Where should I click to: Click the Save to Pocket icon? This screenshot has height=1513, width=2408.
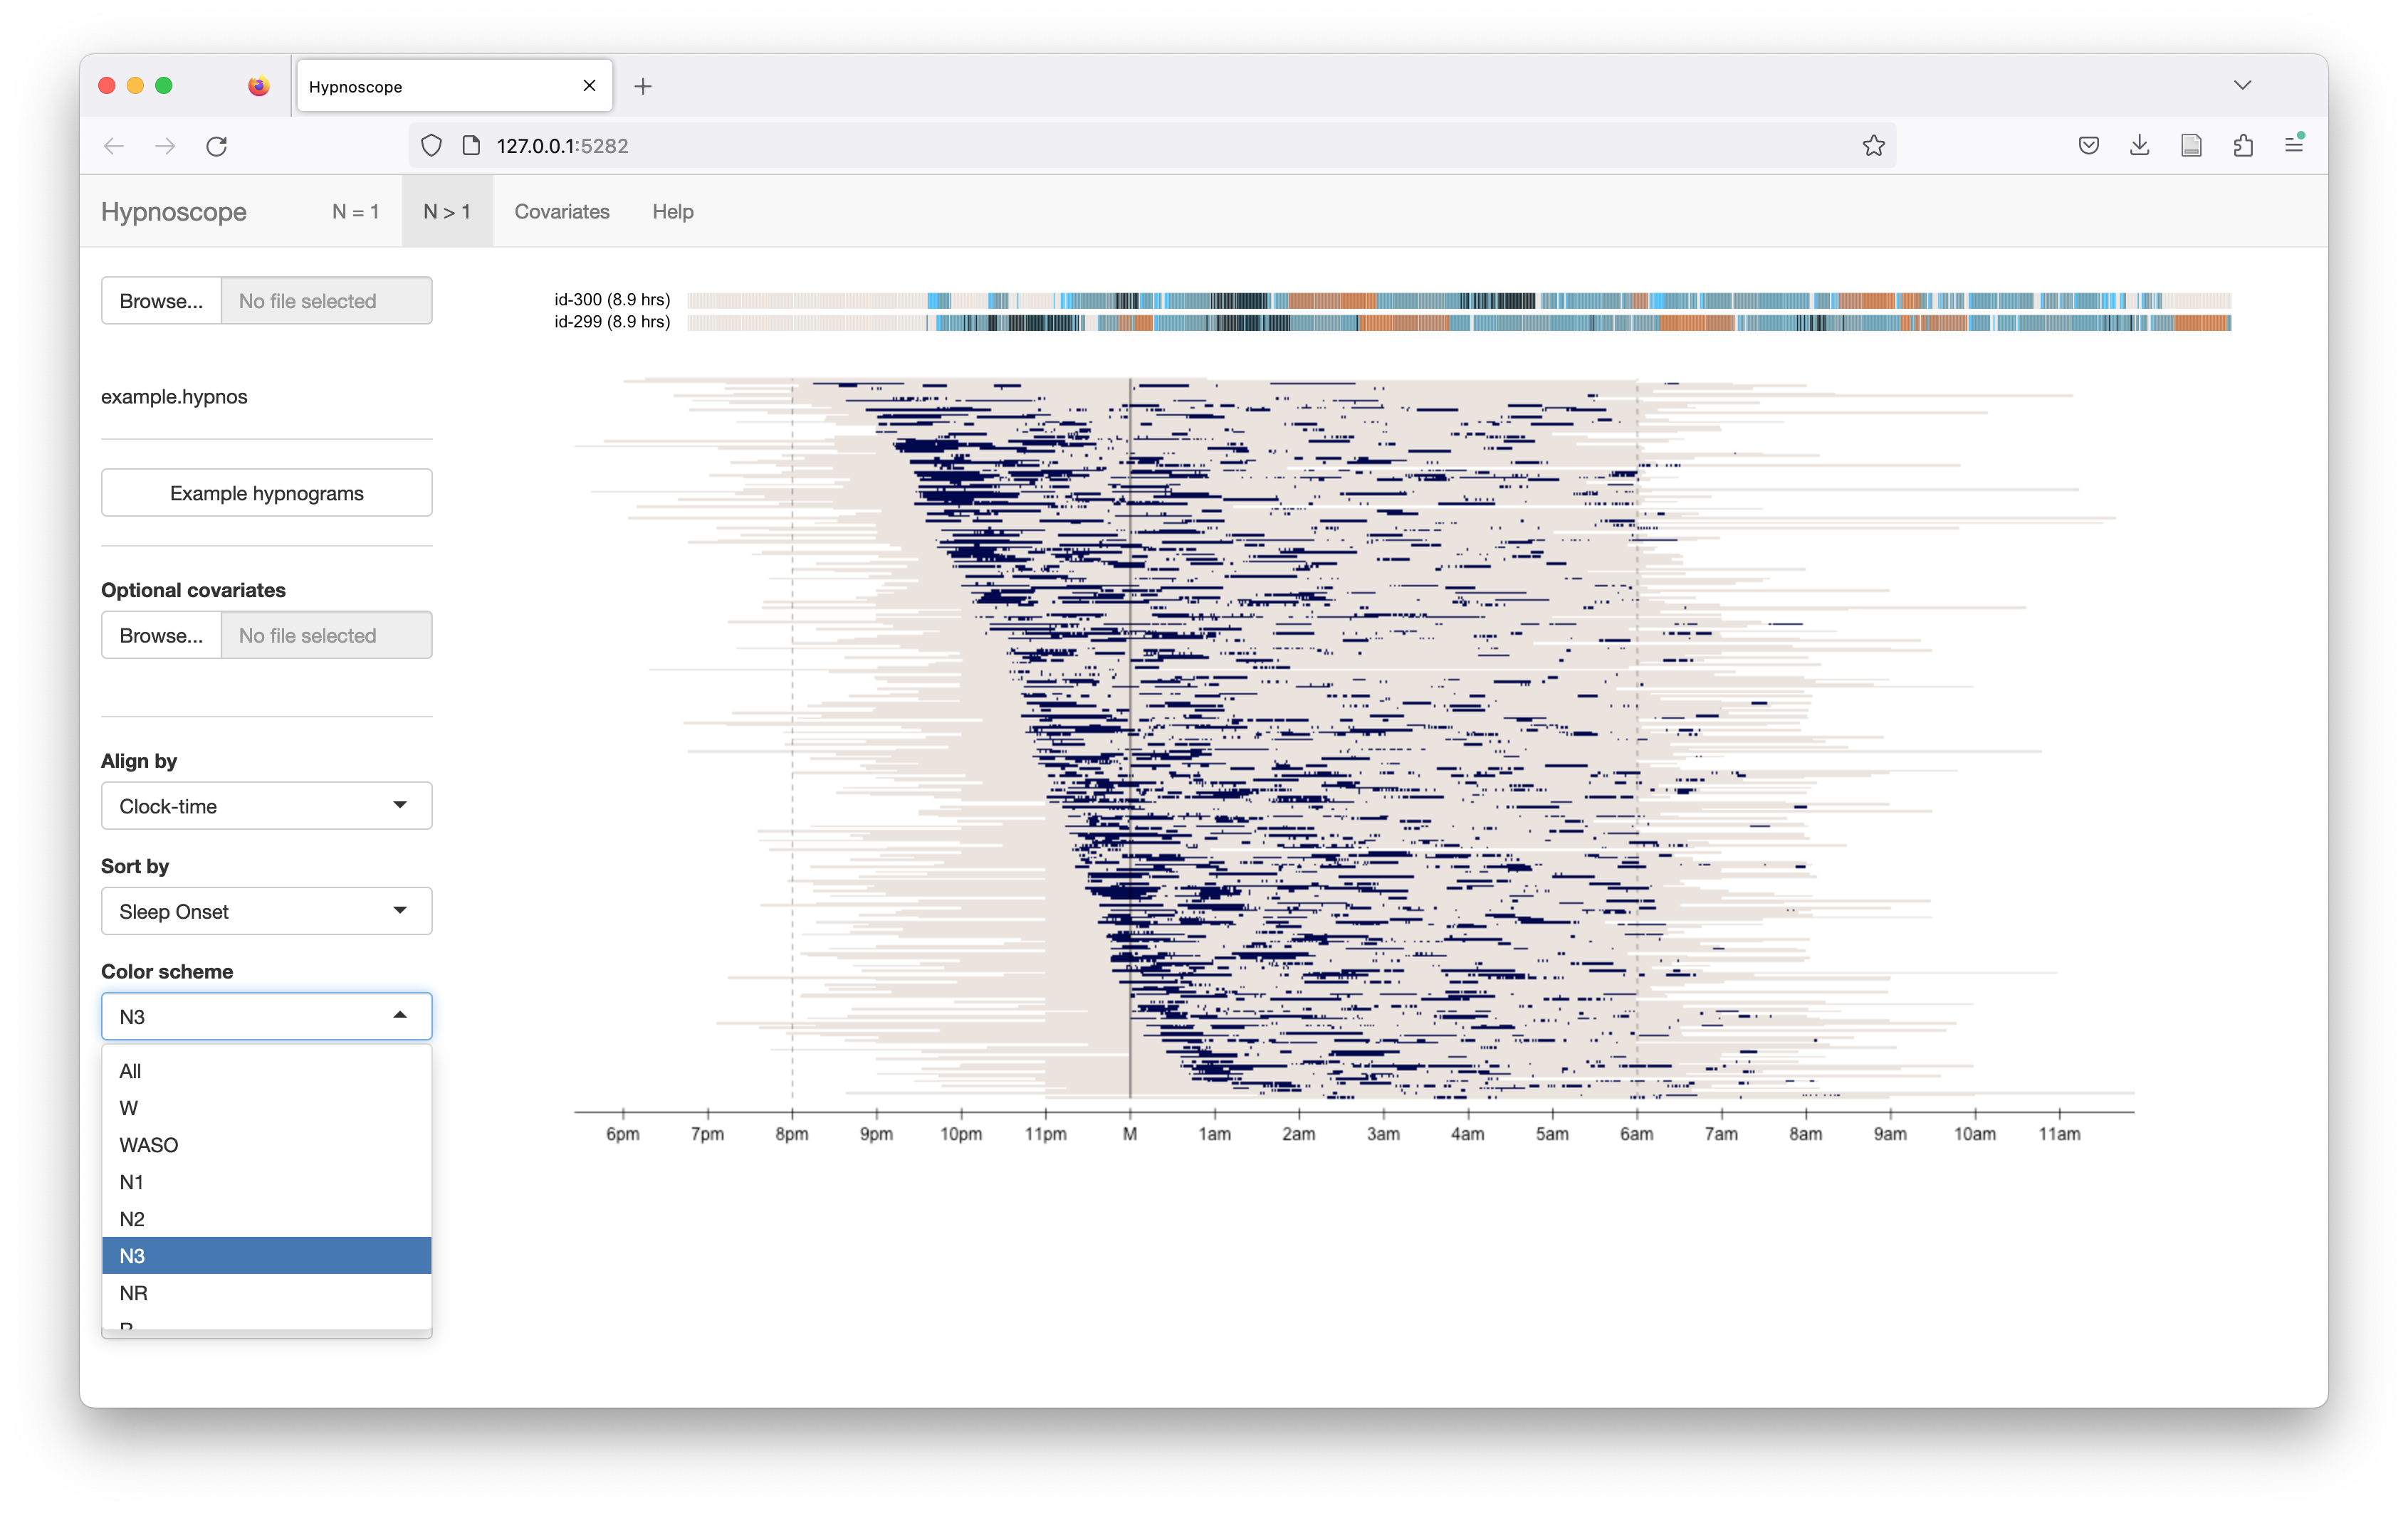point(2088,146)
